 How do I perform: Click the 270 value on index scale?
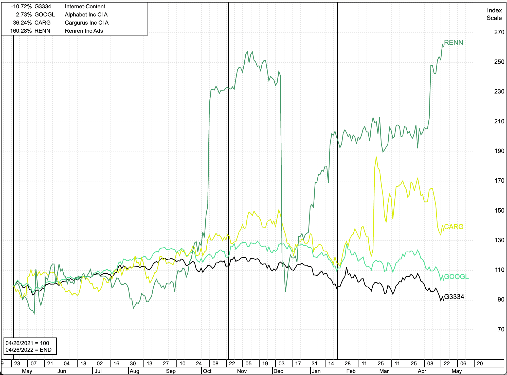coord(499,32)
